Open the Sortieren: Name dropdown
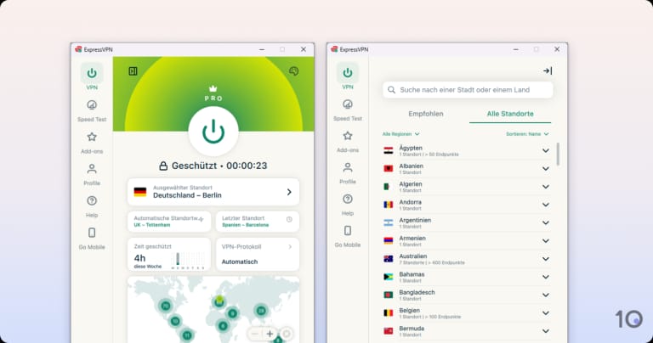 [527, 134]
